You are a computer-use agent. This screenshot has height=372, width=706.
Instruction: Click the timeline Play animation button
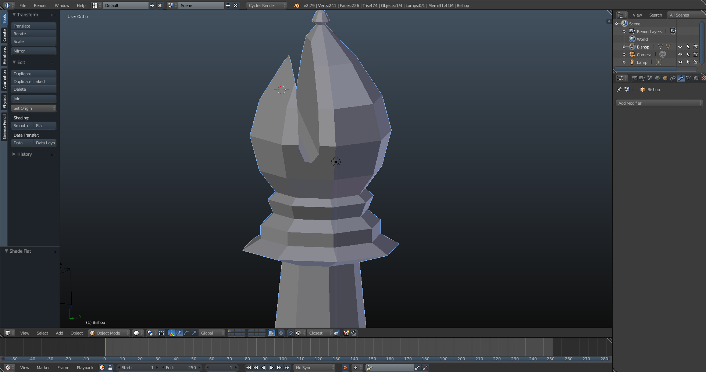(x=271, y=368)
